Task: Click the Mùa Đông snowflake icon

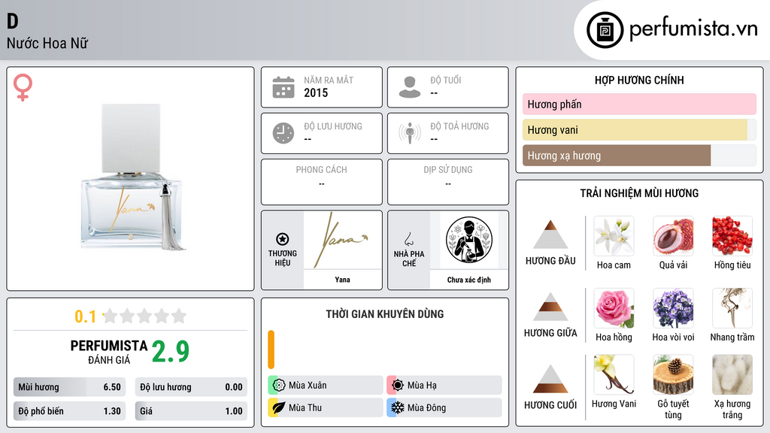Action: click(x=398, y=407)
